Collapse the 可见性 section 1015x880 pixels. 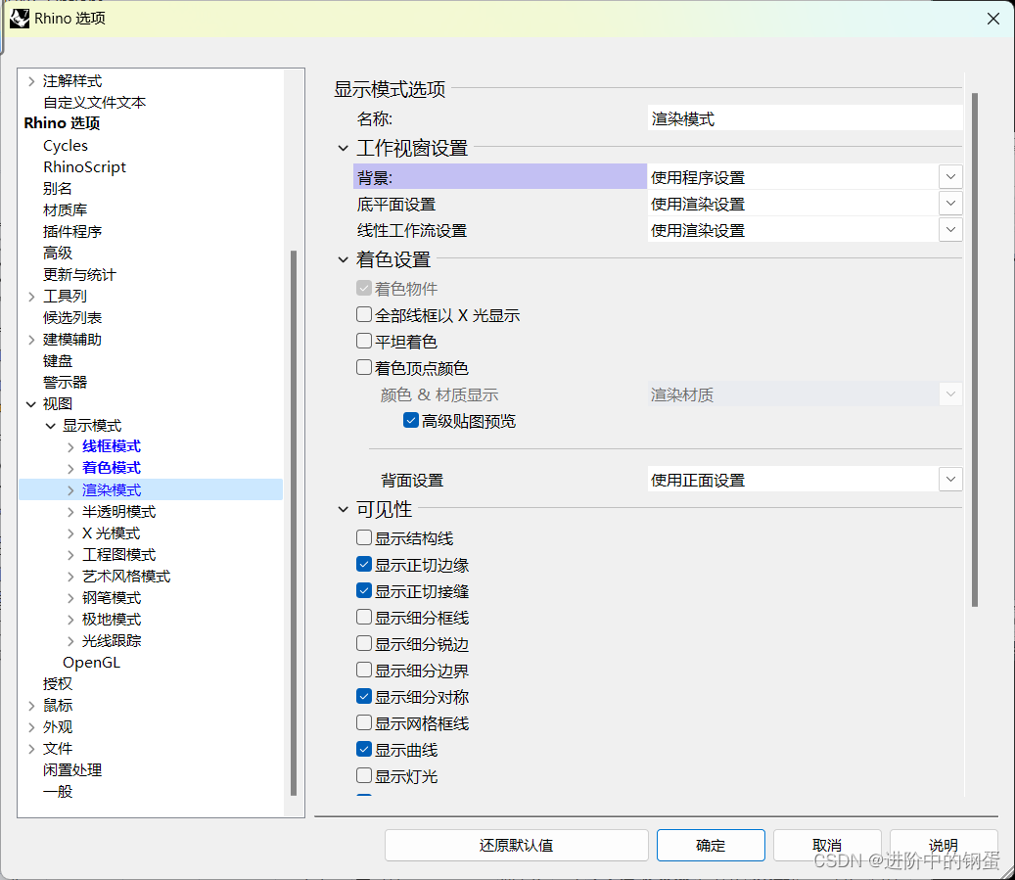[344, 510]
